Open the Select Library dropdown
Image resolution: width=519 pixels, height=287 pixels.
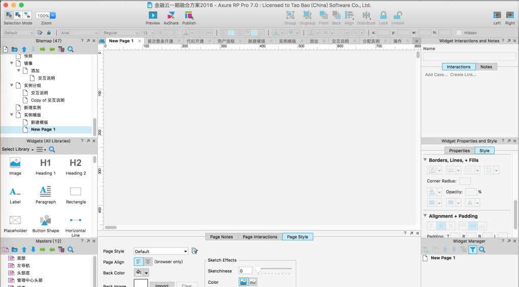coord(18,150)
